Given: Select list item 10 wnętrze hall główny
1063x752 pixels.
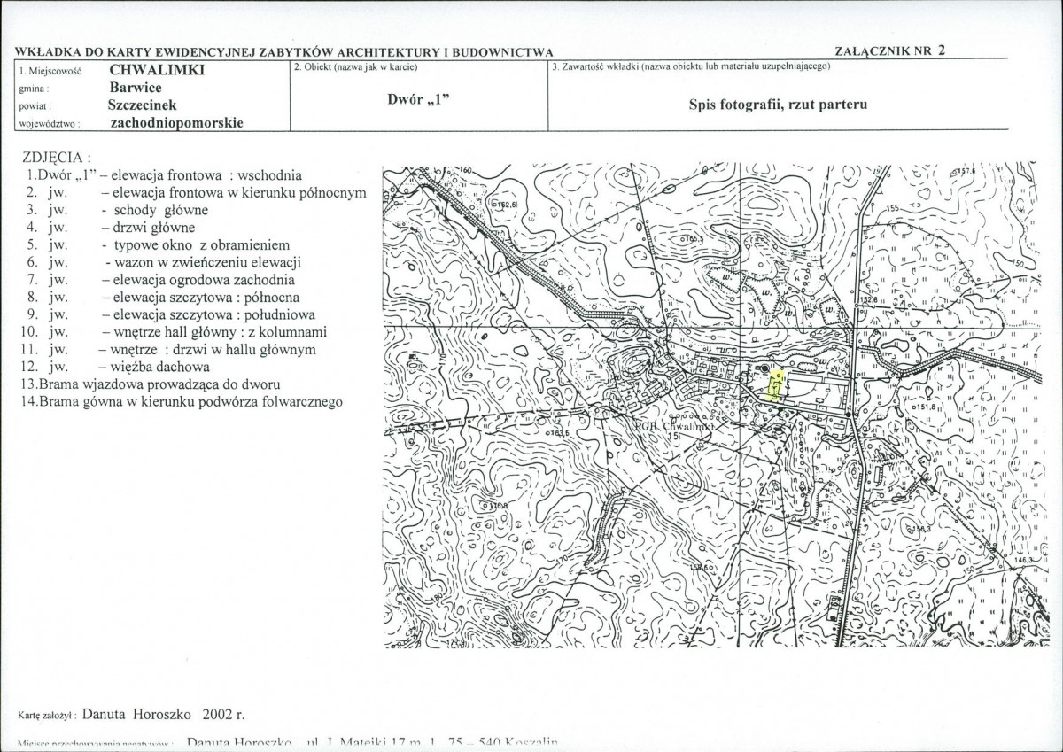Looking at the screenshot, I should pos(174,332).
